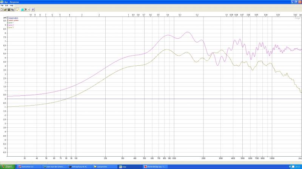The width and height of the screenshot is (302, 169).
Task: Click the Open file folder icon
Action: (x=5, y=9)
